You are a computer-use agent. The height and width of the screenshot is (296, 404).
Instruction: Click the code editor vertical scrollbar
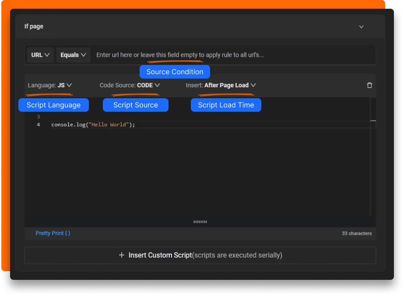[373, 157]
